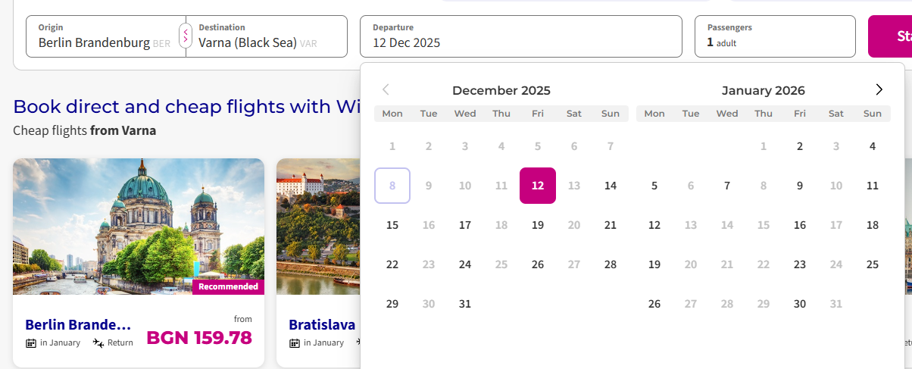This screenshot has height=369, width=912.
Task: Choose 16 January 2026
Action: 800,225
